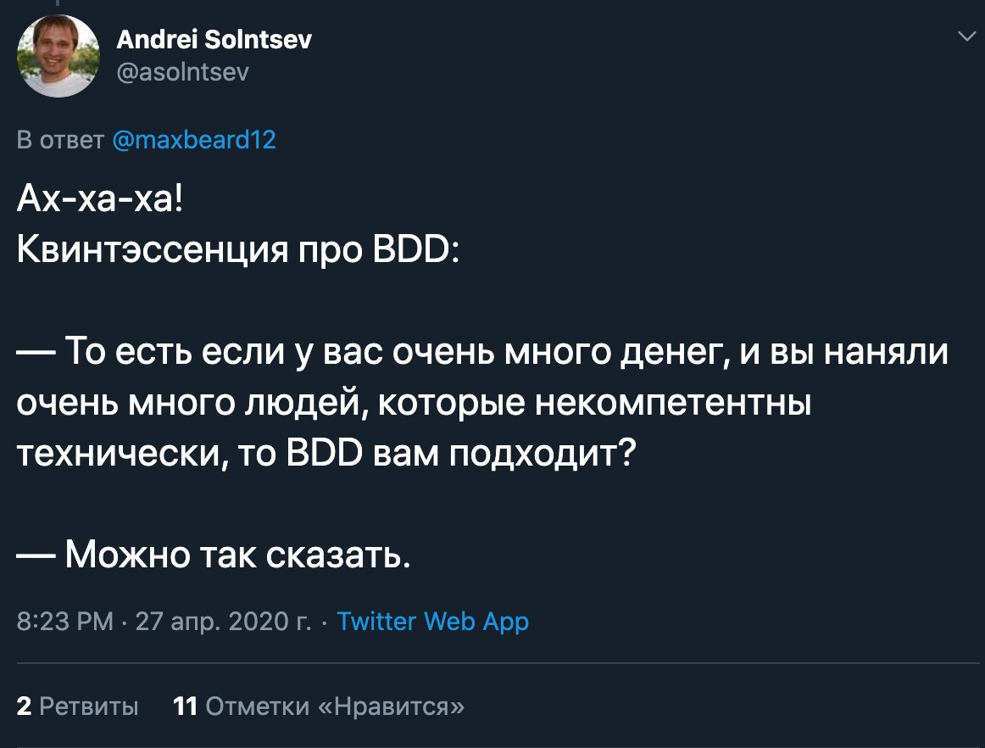The height and width of the screenshot is (748, 985).
Task: Click the retweet count number 2
Action: (x=24, y=706)
